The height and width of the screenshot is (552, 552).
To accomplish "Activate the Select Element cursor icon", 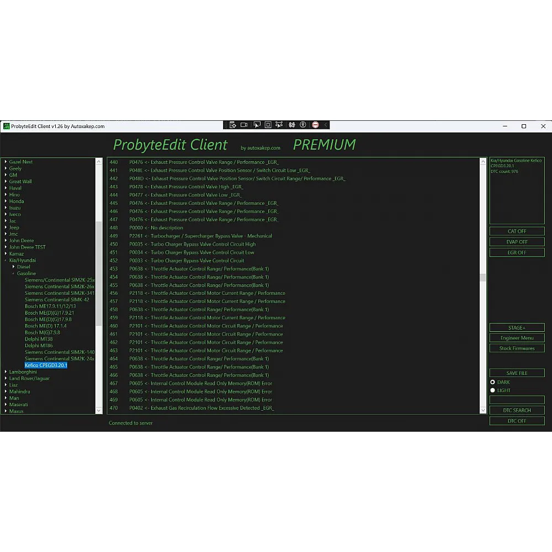I will [257, 125].
